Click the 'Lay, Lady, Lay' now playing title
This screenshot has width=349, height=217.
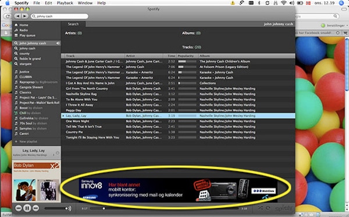click(34, 151)
